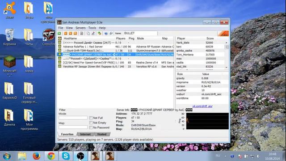Select the Cross Fire desktop icon
Screen dimensions: 286x161
pyautogui.click(x=49, y=37)
